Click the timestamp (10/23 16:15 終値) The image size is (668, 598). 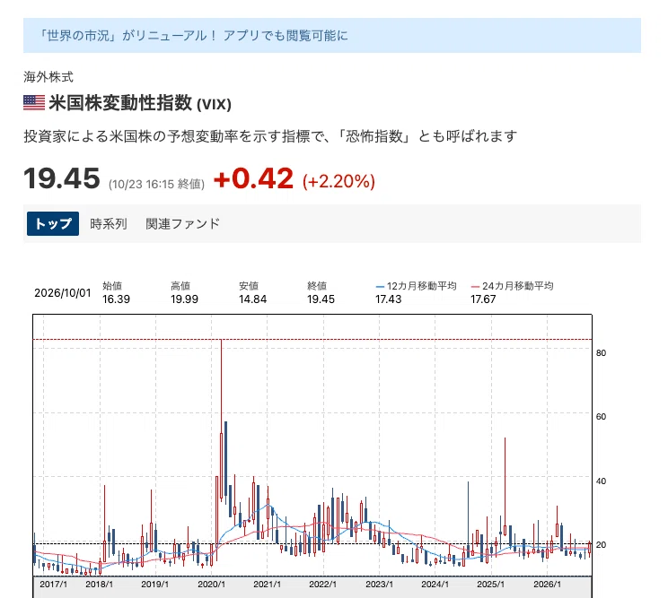click(x=156, y=184)
